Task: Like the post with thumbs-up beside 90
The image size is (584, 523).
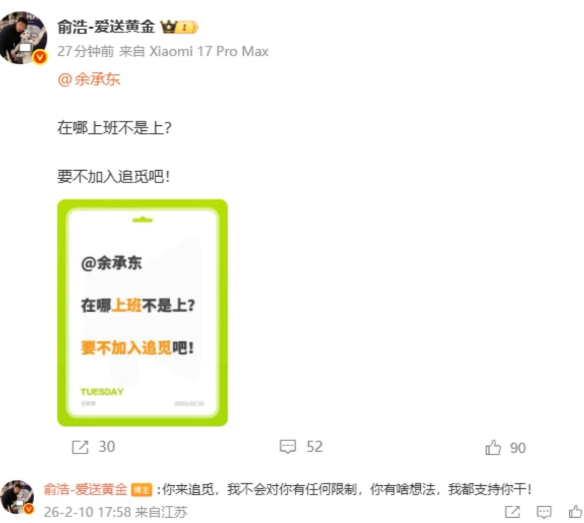Action: coord(493,447)
